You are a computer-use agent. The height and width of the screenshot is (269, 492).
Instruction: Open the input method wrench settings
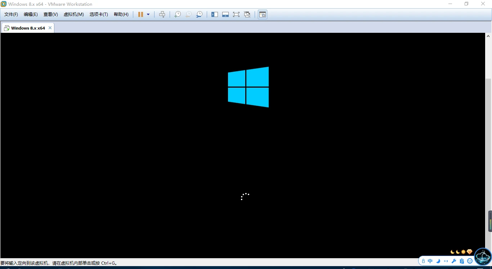coord(454,261)
